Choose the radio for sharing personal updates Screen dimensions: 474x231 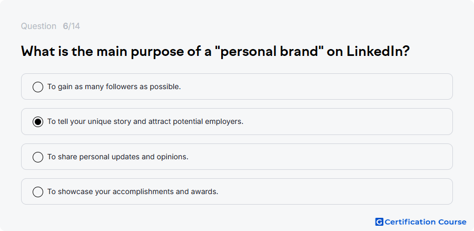click(x=38, y=157)
